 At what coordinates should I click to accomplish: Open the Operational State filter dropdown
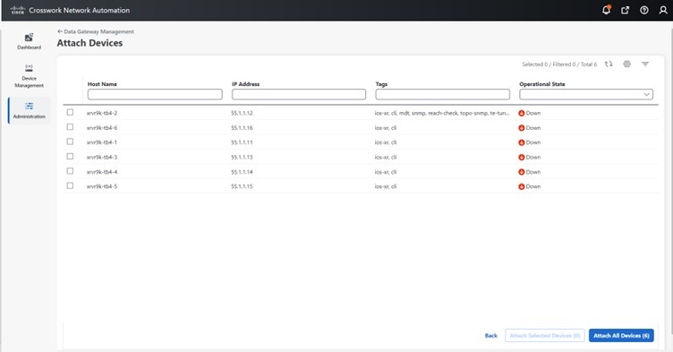point(586,94)
